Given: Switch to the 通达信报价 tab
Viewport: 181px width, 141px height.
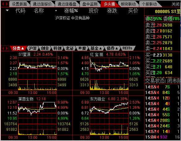Looking at the screenshot, I should [42, 4].
